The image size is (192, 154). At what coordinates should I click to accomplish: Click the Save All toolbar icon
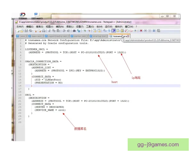tap(31, 31)
